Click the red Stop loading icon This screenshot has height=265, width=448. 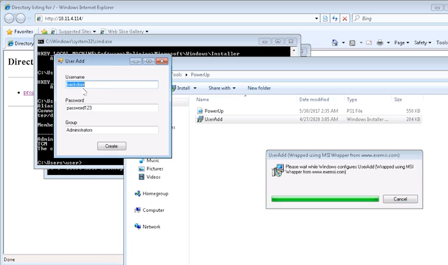[345, 19]
